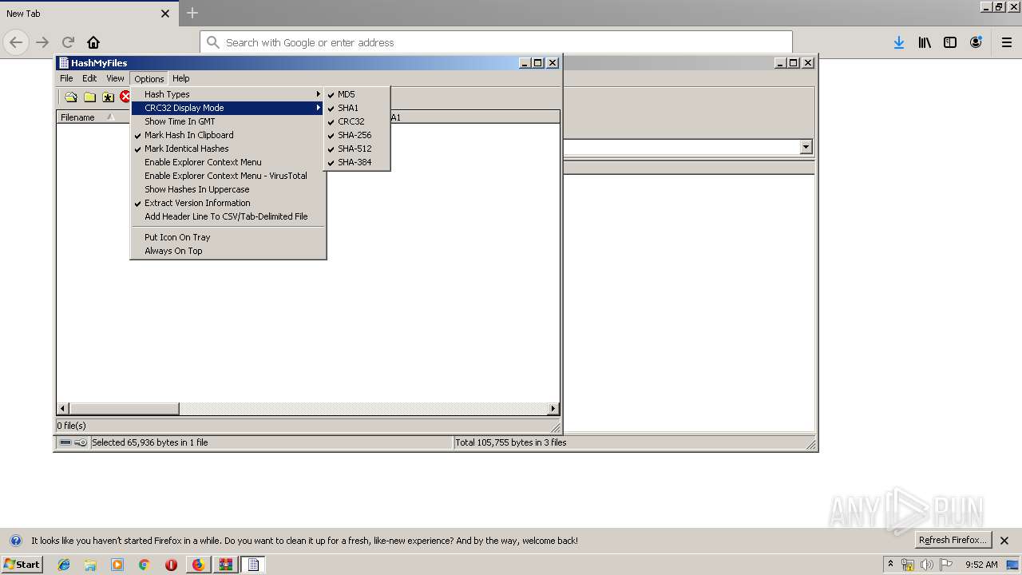Image resolution: width=1022 pixels, height=575 pixels.
Task: Click the Firefox Home icon
Action: [93, 42]
